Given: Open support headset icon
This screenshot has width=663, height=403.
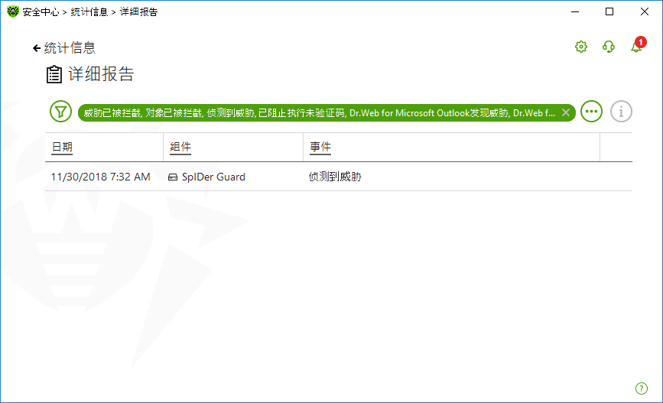Looking at the screenshot, I should (x=609, y=47).
